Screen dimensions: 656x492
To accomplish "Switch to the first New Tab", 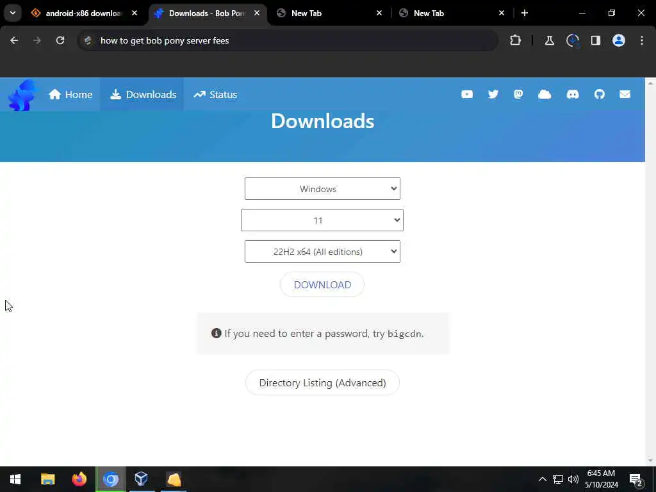I will [330, 13].
